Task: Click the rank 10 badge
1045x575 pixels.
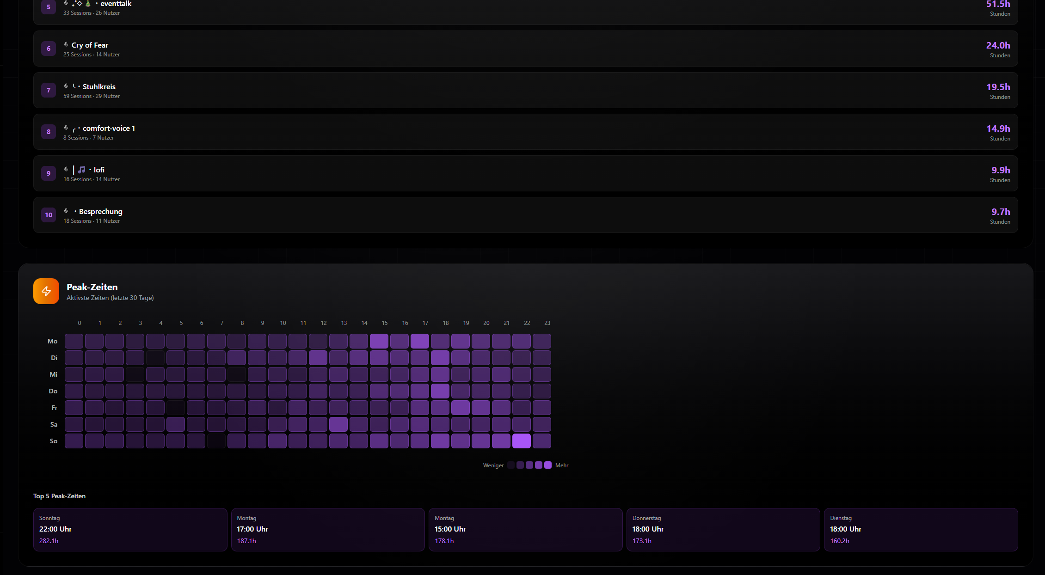Action: click(49, 215)
